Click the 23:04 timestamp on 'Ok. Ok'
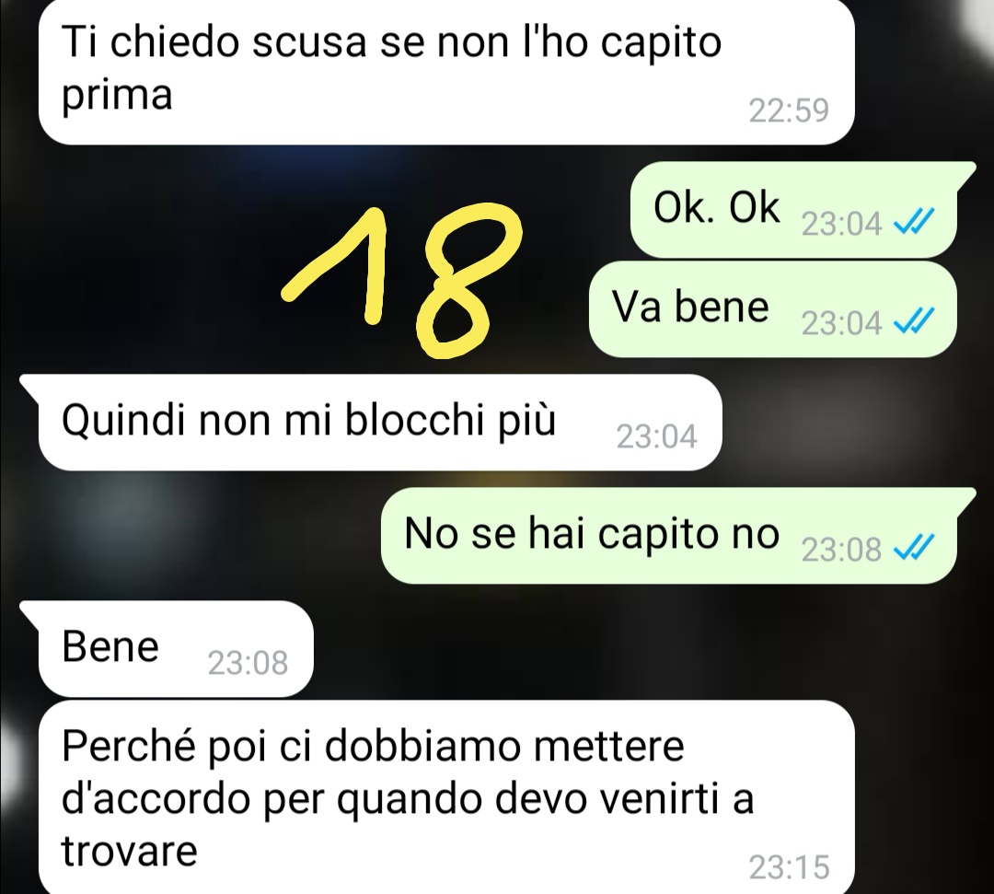The height and width of the screenshot is (894, 994). (x=841, y=224)
